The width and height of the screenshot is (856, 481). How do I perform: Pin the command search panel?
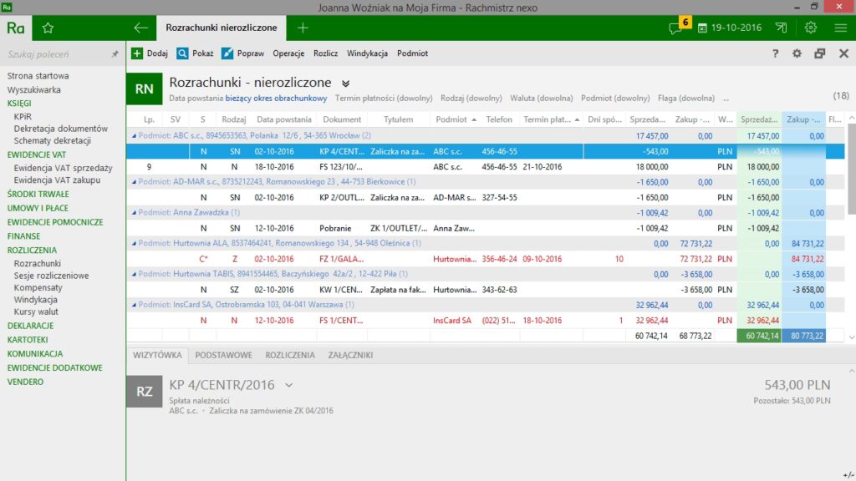click(115, 54)
